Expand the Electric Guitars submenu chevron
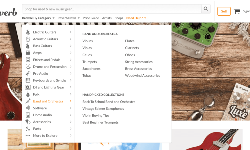Screen dimensions: 250x150 coord(71,32)
